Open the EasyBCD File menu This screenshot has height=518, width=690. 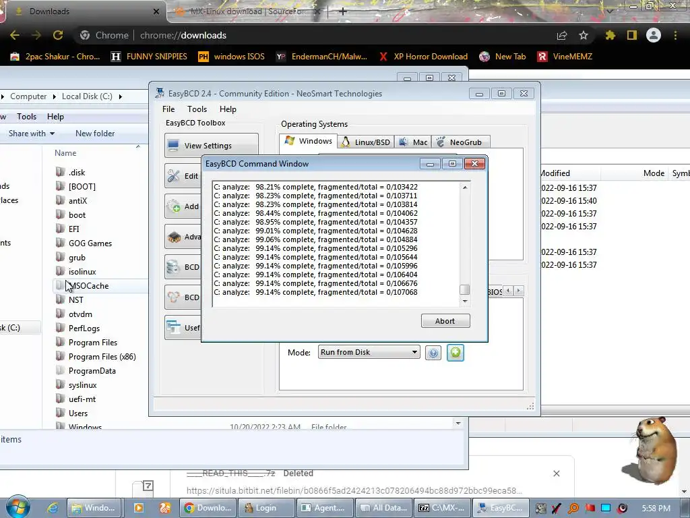tap(168, 109)
